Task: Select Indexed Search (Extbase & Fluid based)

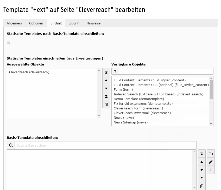Action: tap(159, 94)
